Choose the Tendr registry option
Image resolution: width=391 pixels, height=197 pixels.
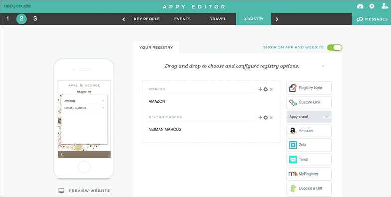pyautogui.click(x=309, y=159)
